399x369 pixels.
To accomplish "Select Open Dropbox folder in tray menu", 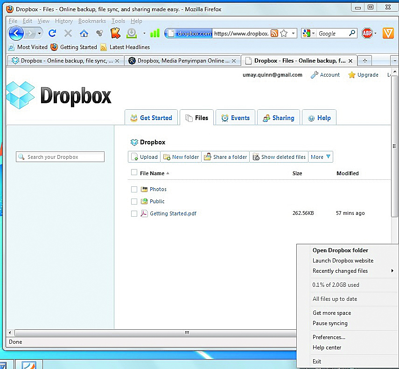I will click(x=340, y=250).
